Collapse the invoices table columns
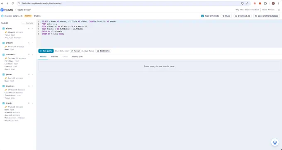The width and height of the screenshot is (282, 150). pyautogui.click(x=32, y=86)
